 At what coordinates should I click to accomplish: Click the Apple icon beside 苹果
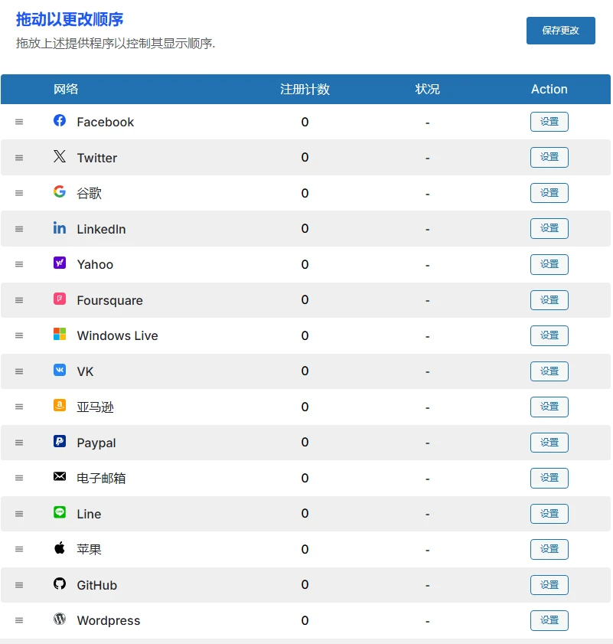pos(60,549)
